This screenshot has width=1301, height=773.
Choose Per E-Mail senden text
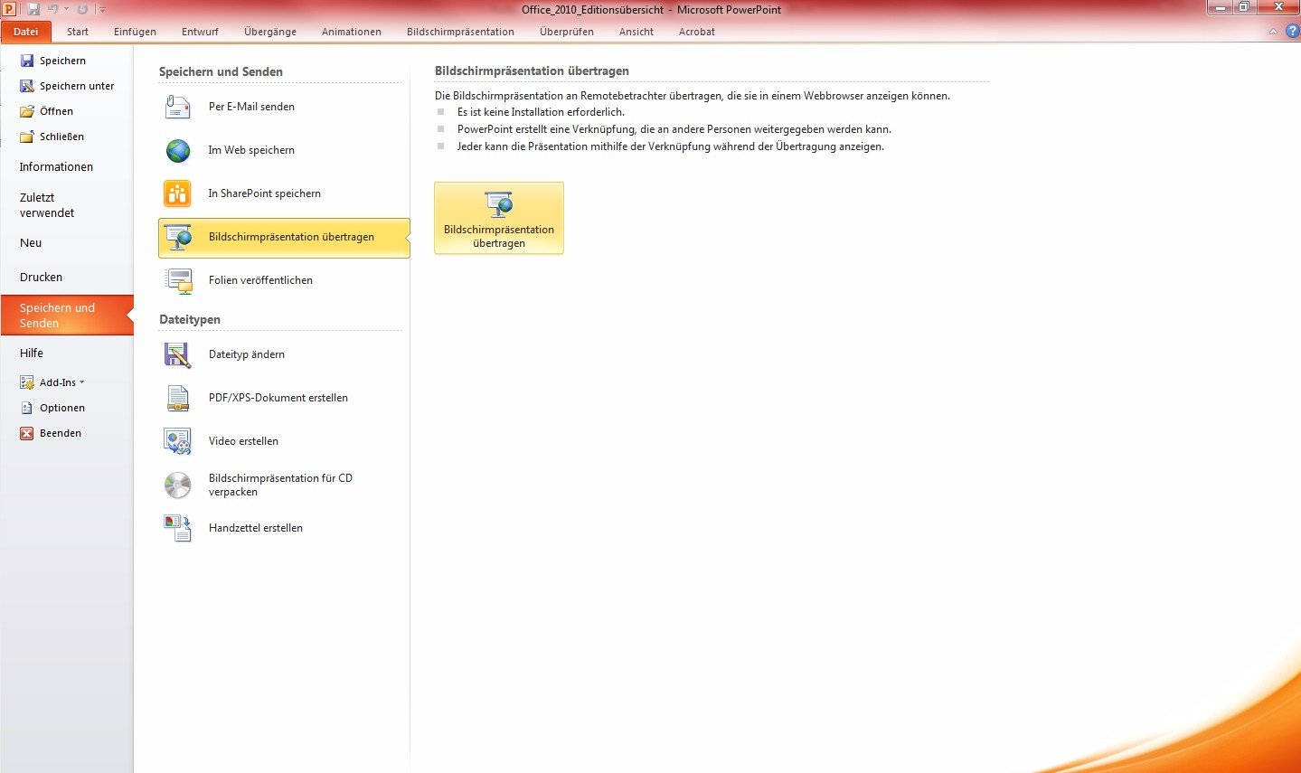pos(251,107)
